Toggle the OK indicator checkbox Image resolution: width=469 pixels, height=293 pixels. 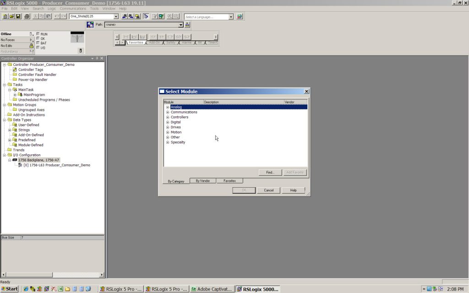(x=38, y=38)
